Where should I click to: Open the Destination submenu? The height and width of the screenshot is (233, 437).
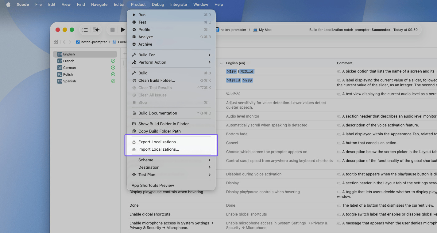(x=209, y=167)
